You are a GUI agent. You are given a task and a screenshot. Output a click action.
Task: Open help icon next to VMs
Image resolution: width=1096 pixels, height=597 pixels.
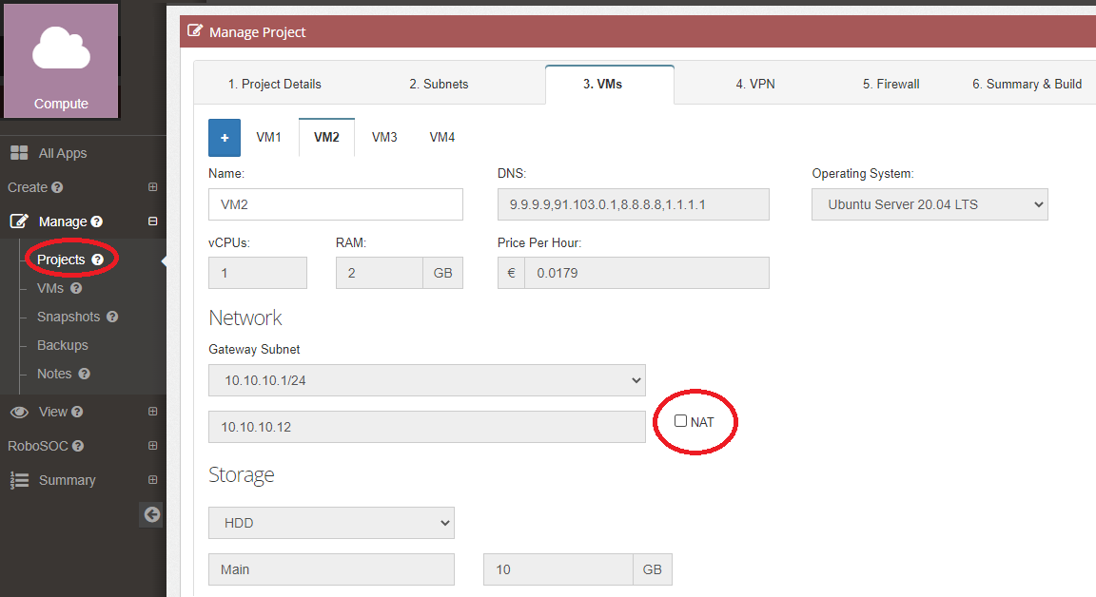tap(76, 288)
